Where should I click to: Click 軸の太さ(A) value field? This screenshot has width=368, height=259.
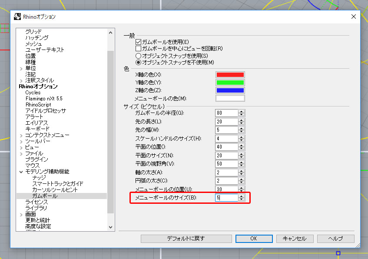tap(226, 173)
